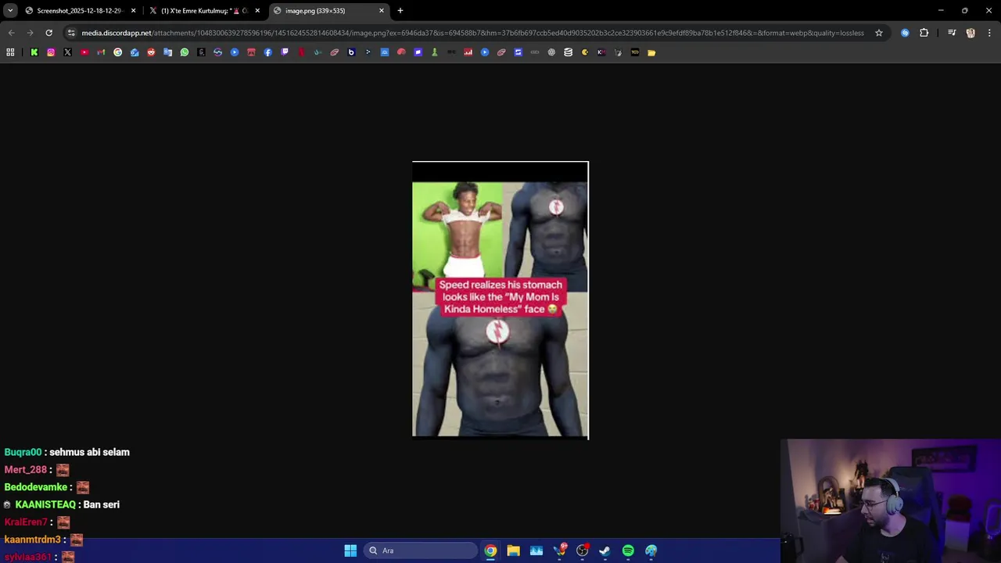The image size is (1001, 563).
Task: Go forward to the next page
Action: click(x=30, y=33)
